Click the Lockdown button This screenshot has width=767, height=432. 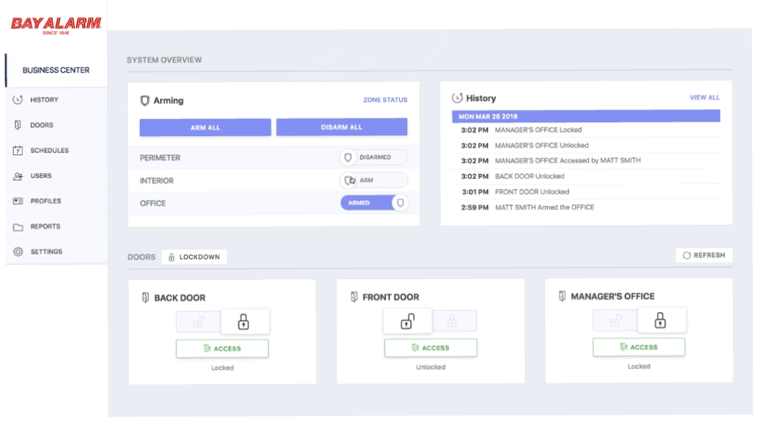(195, 257)
